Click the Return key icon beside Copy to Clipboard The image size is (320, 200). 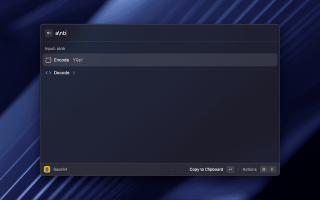(x=230, y=169)
